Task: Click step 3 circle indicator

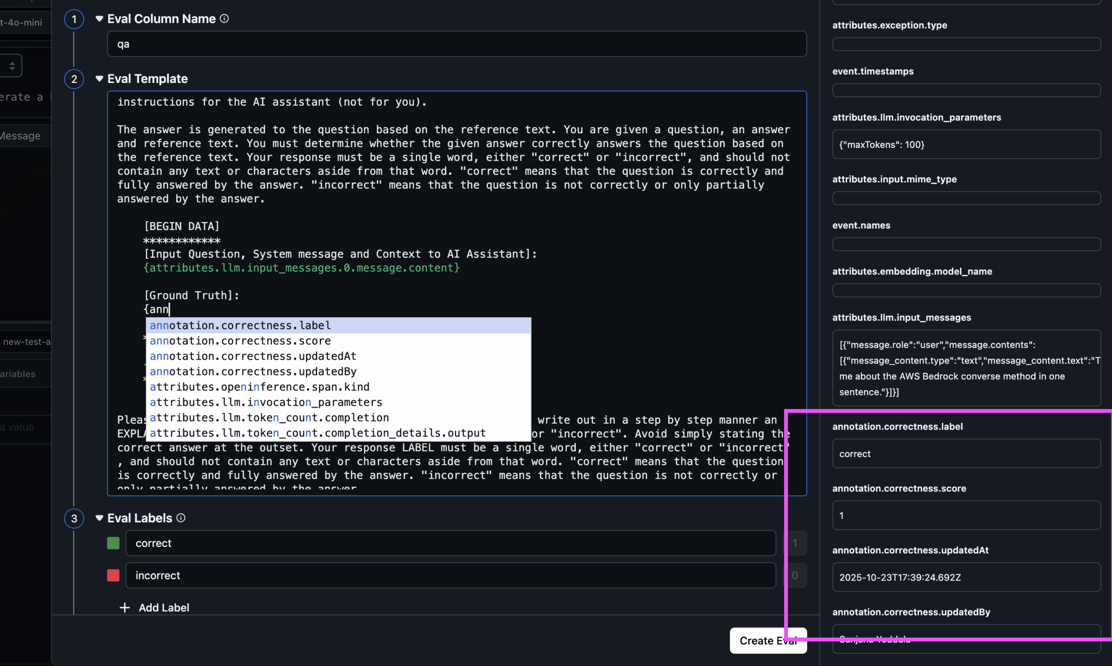Action: pos(74,518)
